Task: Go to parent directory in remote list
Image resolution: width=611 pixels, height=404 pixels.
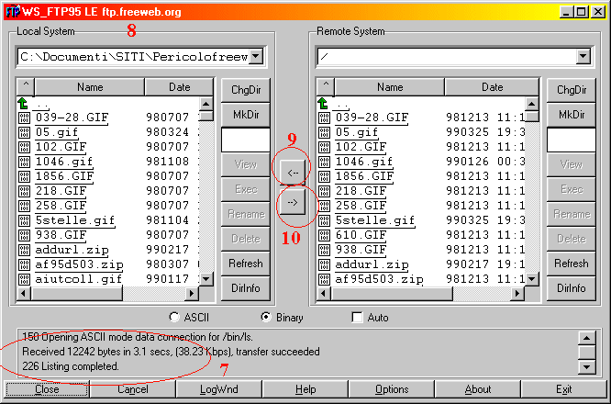Action: point(323,104)
